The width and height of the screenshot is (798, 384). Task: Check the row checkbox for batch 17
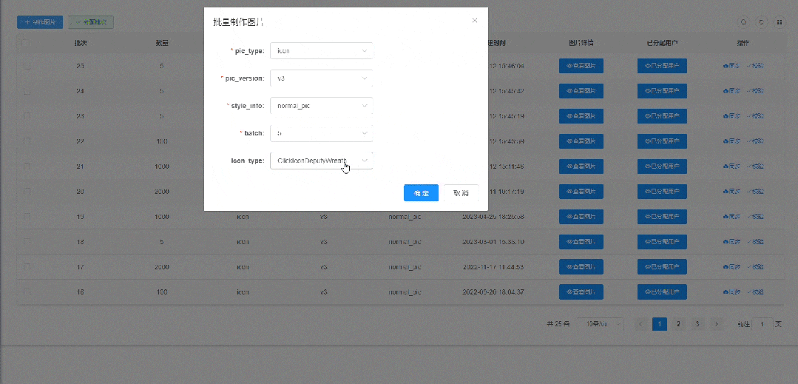point(27,267)
